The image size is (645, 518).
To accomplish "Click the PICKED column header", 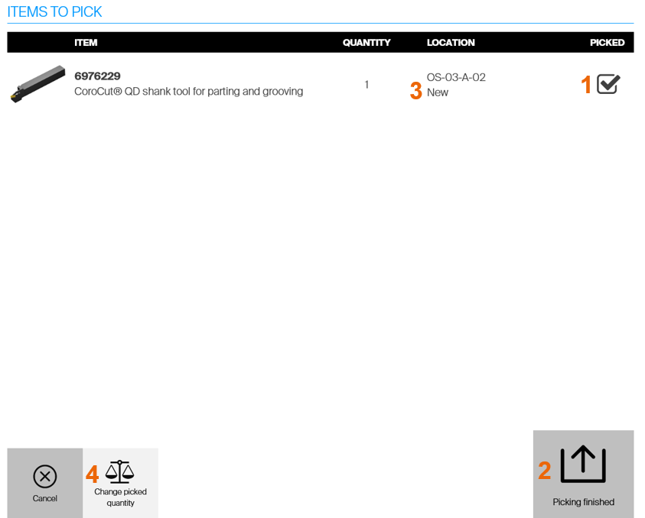I will coord(607,43).
